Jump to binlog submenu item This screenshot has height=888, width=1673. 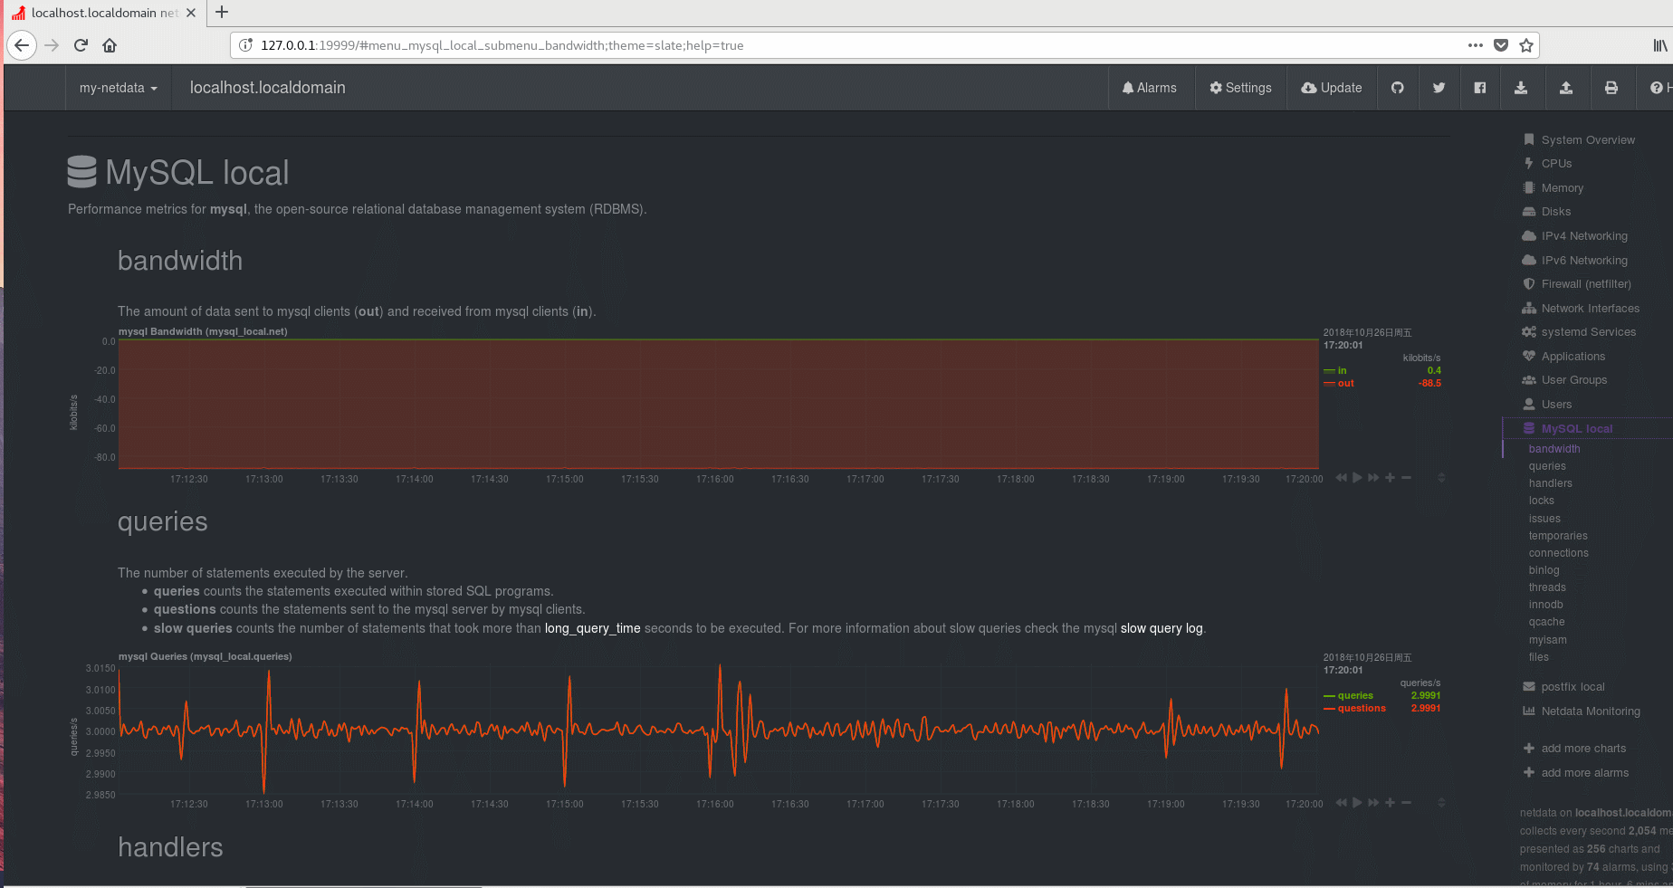1544,570
